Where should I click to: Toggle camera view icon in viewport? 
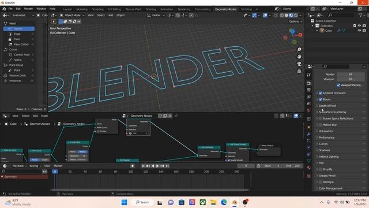pos(299,64)
